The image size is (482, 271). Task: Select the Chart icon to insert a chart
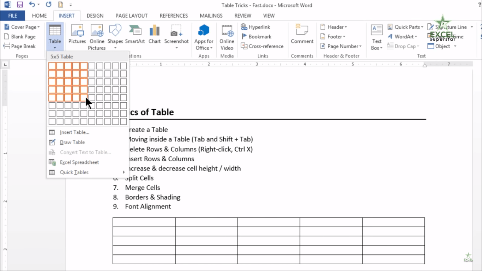coord(154,35)
